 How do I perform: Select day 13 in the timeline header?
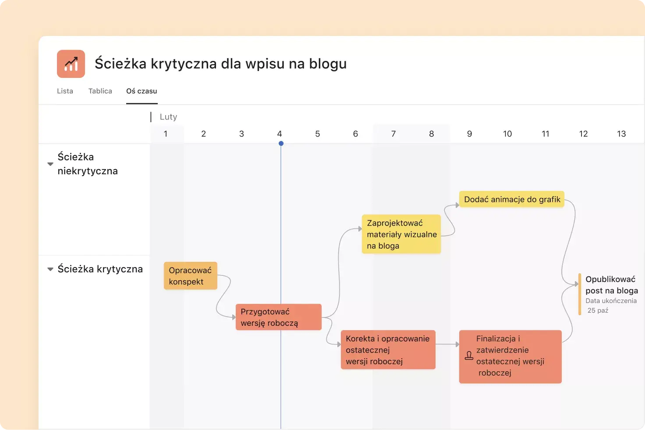click(x=621, y=134)
